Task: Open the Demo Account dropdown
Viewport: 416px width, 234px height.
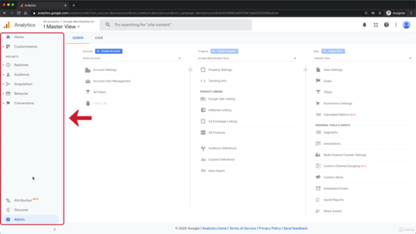Action: click(132, 58)
